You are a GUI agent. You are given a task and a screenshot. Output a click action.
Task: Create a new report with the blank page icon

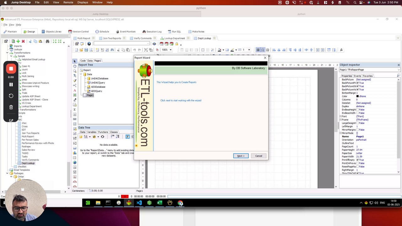pos(76,50)
